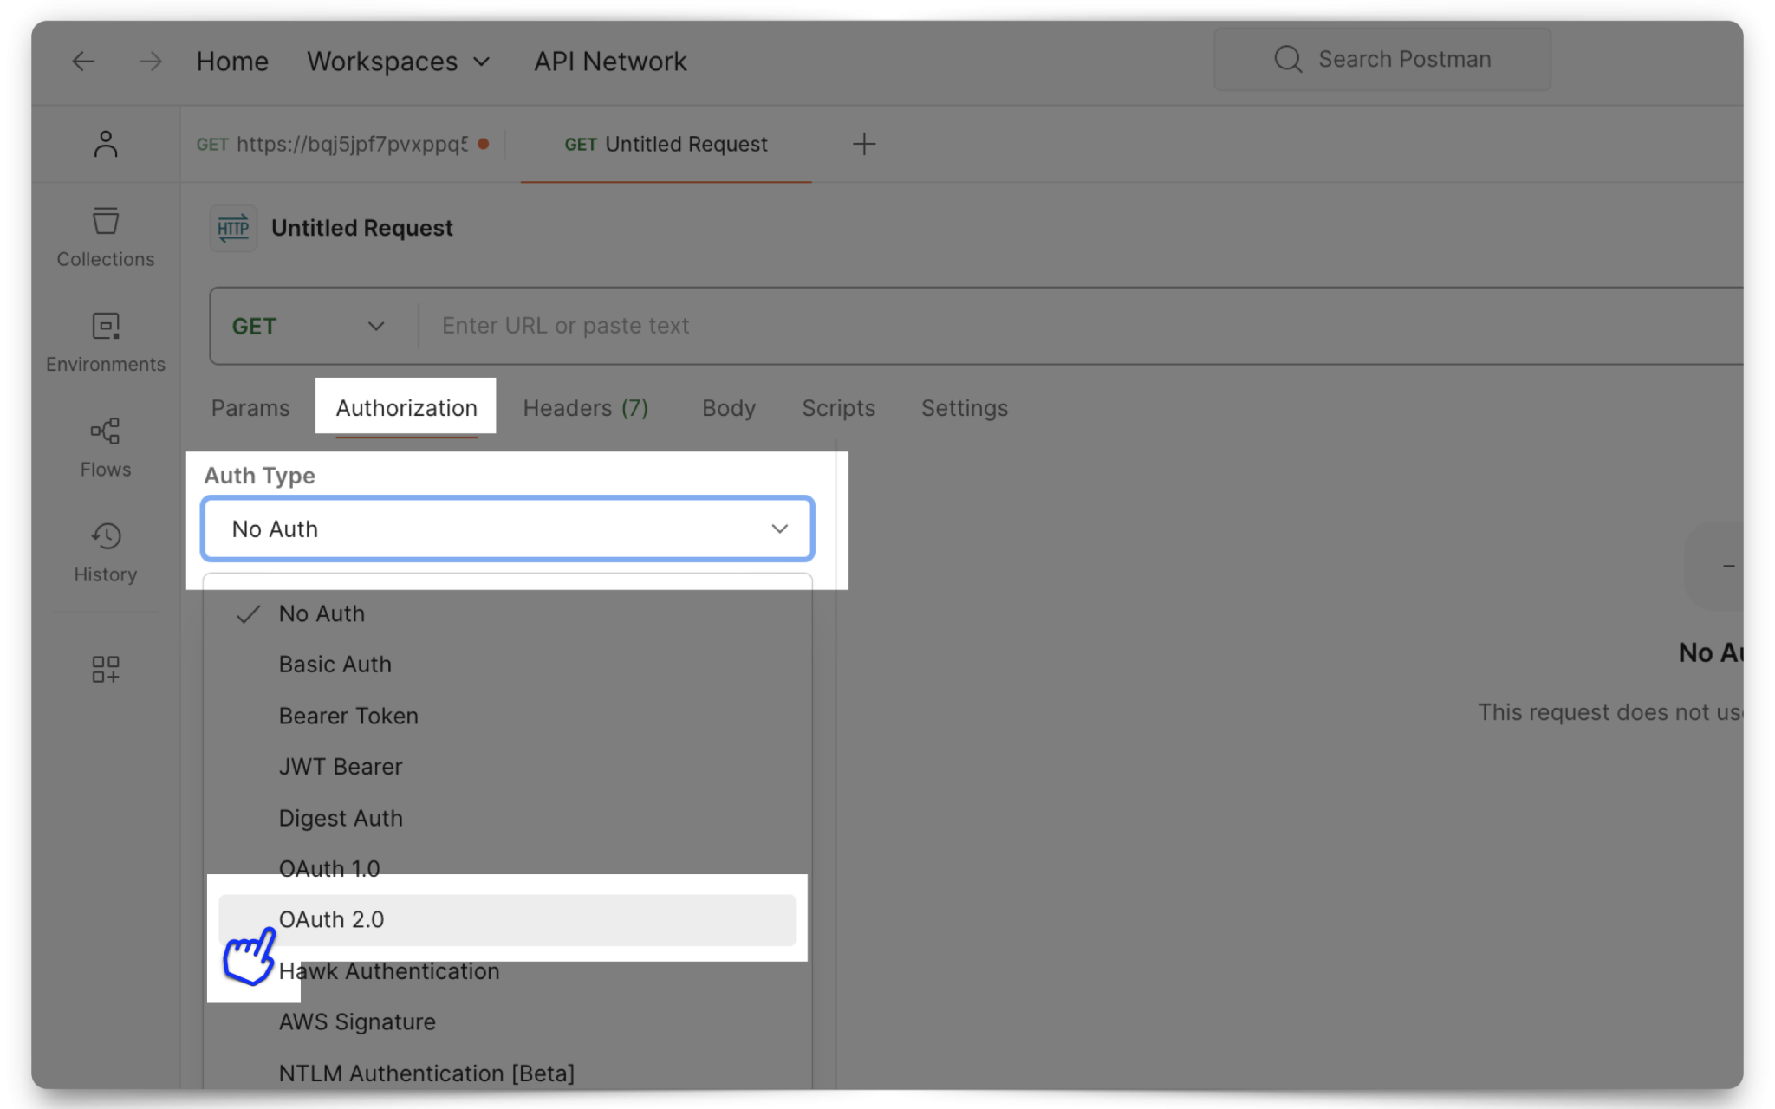This screenshot has width=1775, height=1109.
Task: Go Home via the top navigation
Action: [231, 61]
